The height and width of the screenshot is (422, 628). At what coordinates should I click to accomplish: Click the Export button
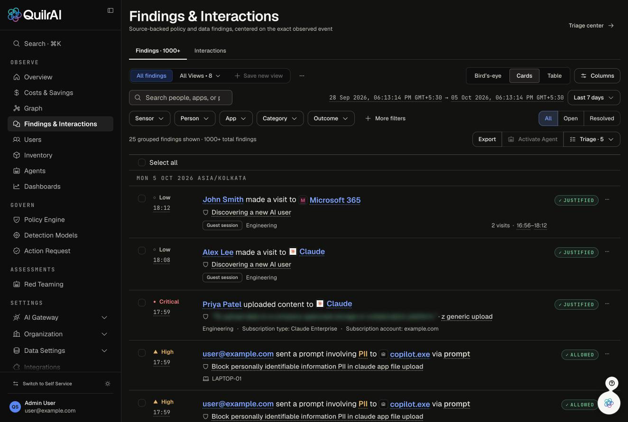click(487, 139)
